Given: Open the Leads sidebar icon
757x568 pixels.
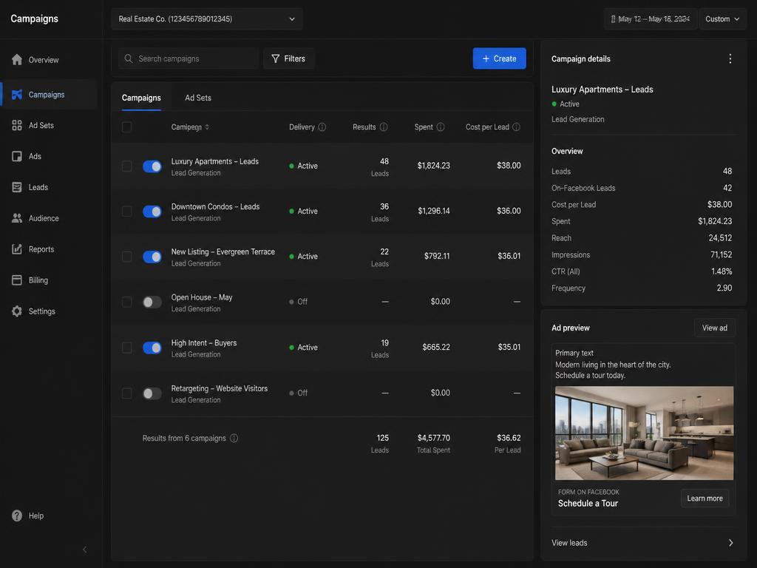Looking at the screenshot, I should pos(17,187).
